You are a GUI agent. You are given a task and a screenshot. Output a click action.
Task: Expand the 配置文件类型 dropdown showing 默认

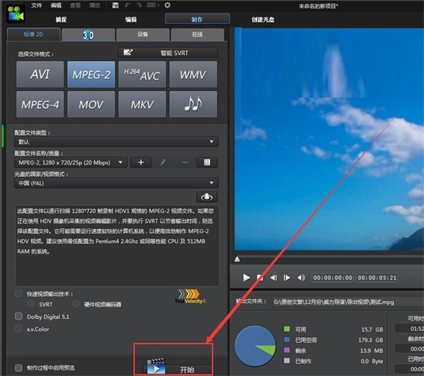tap(116, 142)
